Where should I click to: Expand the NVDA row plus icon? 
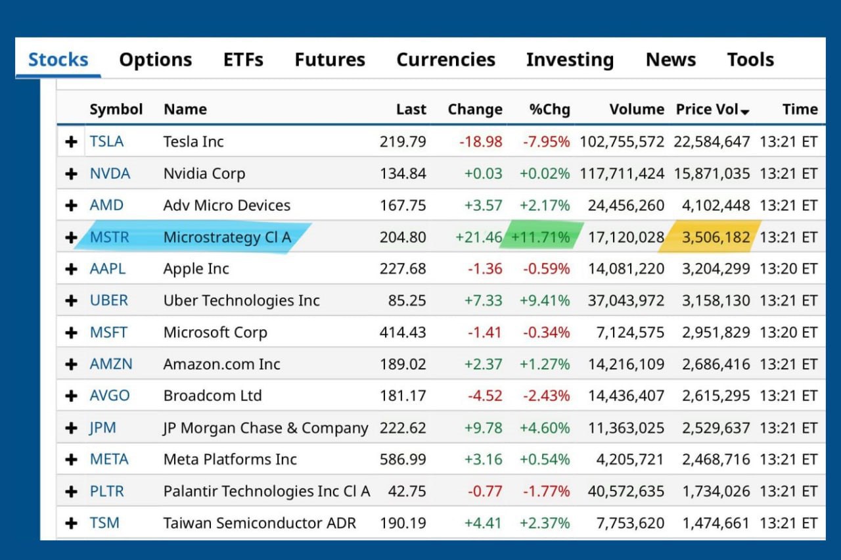tap(71, 174)
